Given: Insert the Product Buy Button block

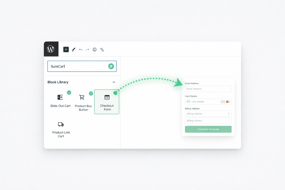Looking at the screenshot, I should (83, 102).
